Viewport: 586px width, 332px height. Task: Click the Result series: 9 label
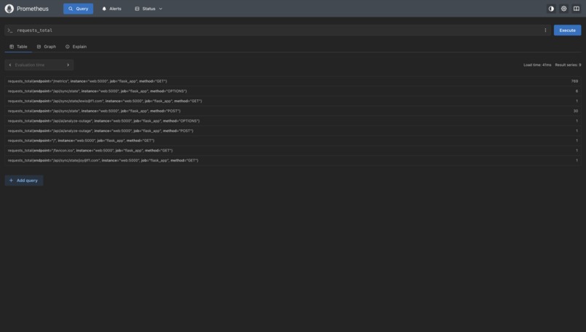click(x=568, y=65)
